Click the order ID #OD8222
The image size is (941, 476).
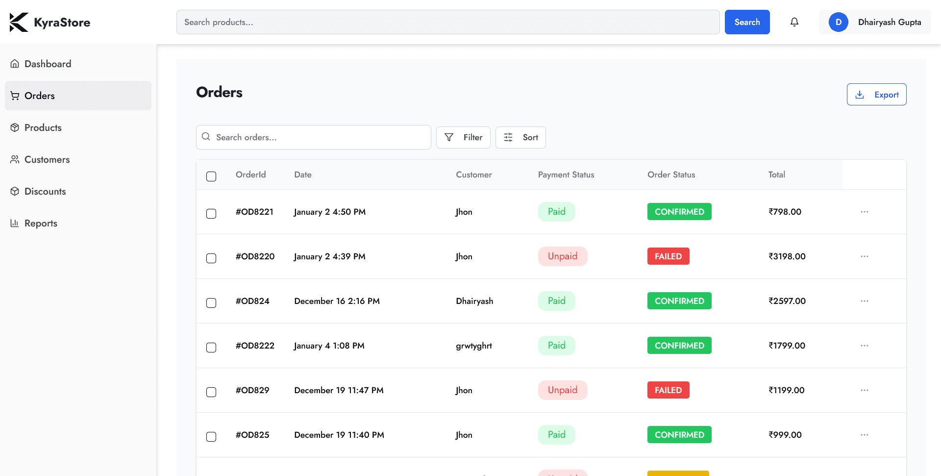click(255, 346)
